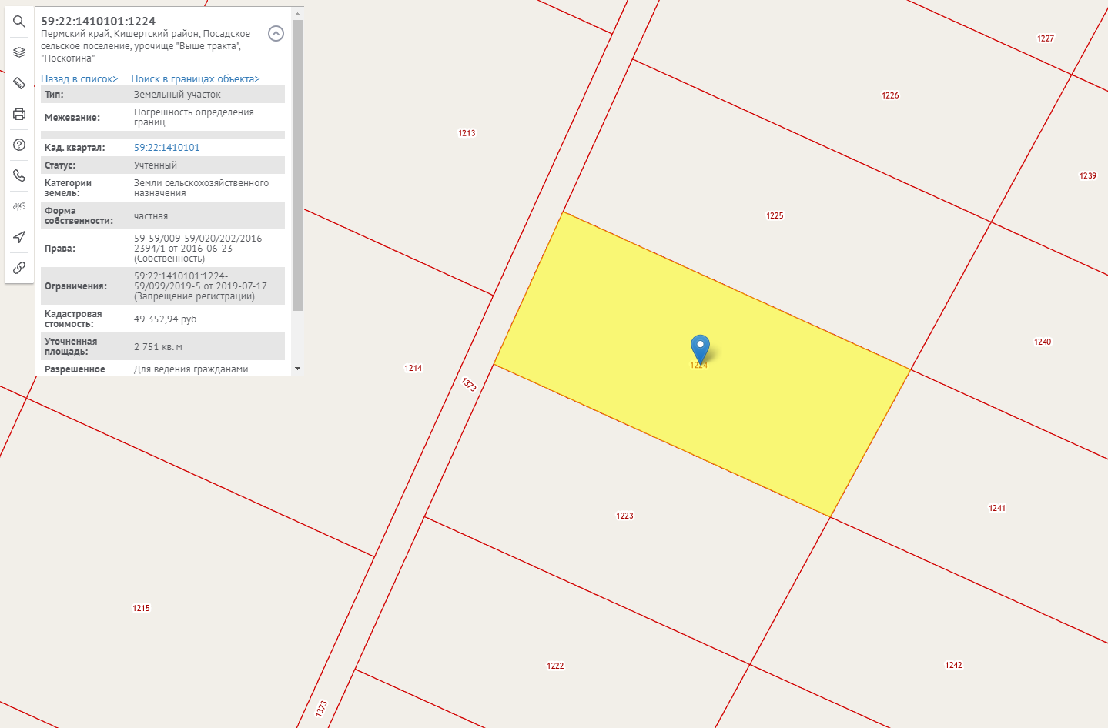Screen dimensions: 1108x728
Task: Click the chain link share icon
Action: (x=19, y=268)
